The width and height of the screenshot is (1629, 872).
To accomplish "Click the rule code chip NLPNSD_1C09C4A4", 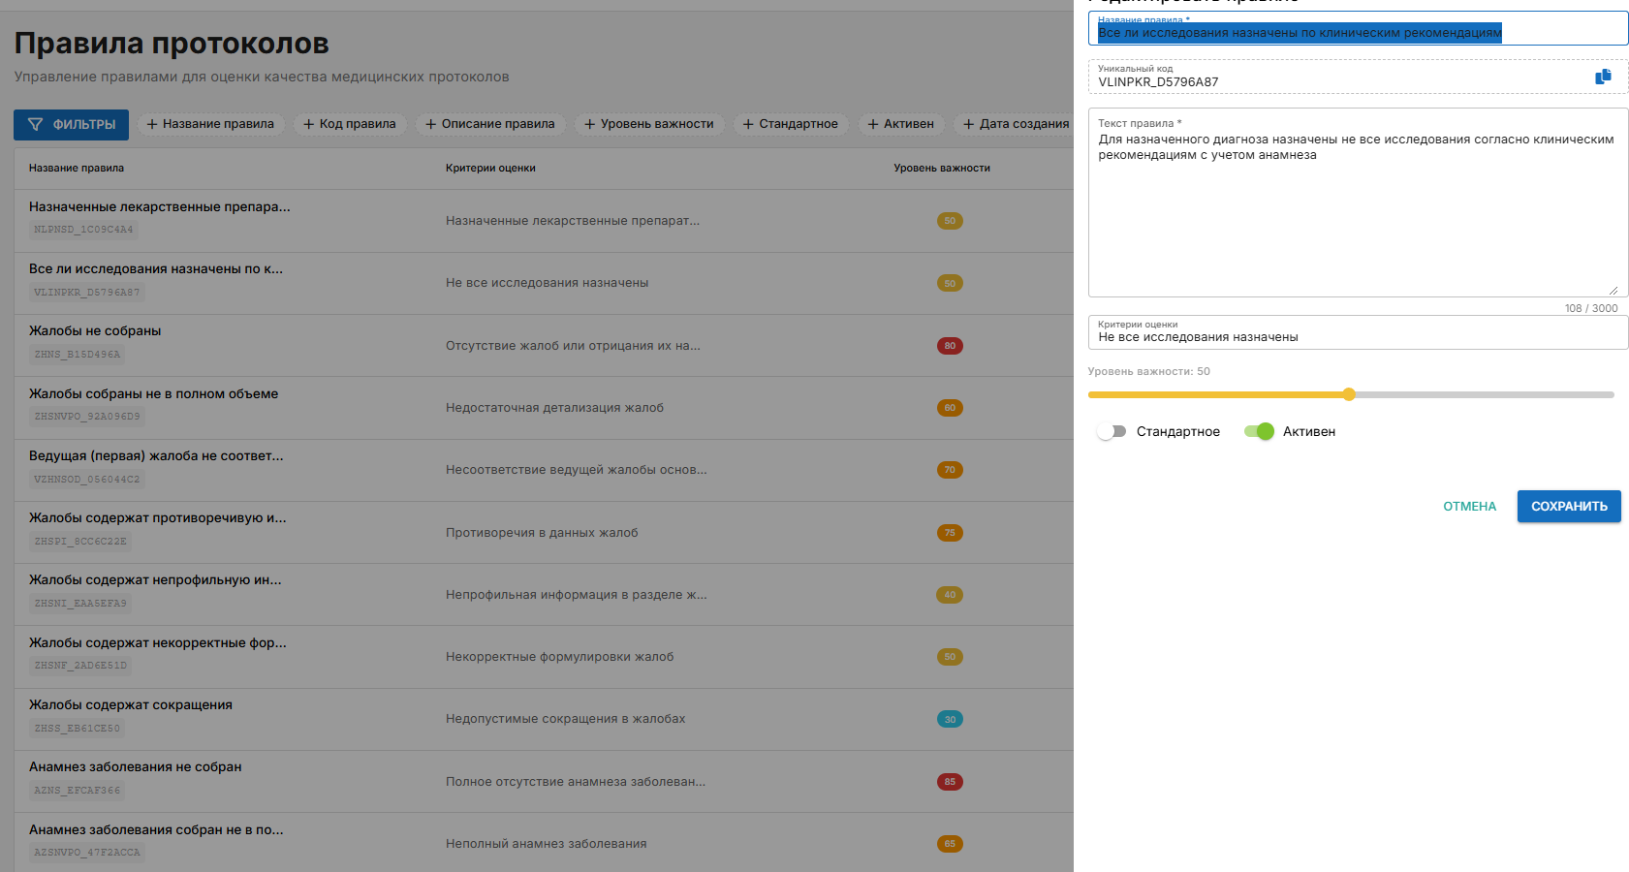I will pyautogui.click(x=83, y=230).
